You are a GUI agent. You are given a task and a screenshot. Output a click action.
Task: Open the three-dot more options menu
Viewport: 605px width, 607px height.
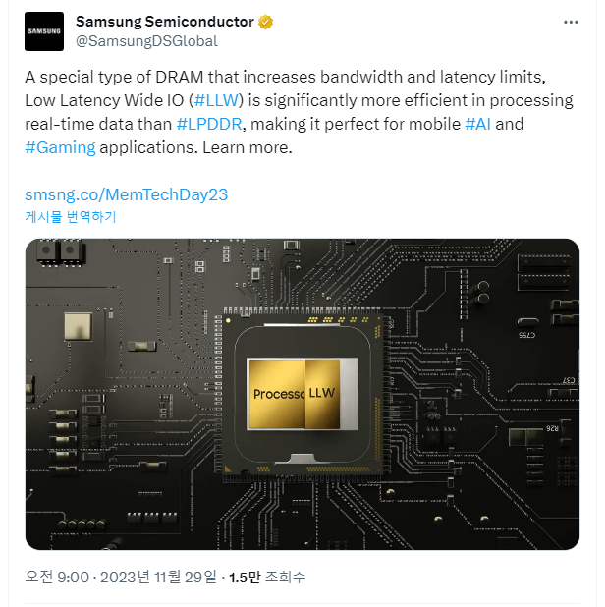point(571,23)
